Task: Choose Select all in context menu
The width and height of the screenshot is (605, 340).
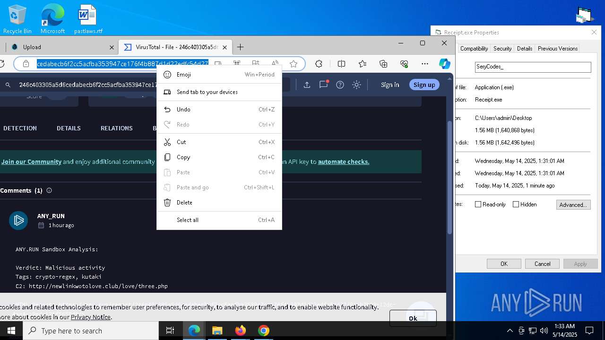Action: click(x=219, y=220)
